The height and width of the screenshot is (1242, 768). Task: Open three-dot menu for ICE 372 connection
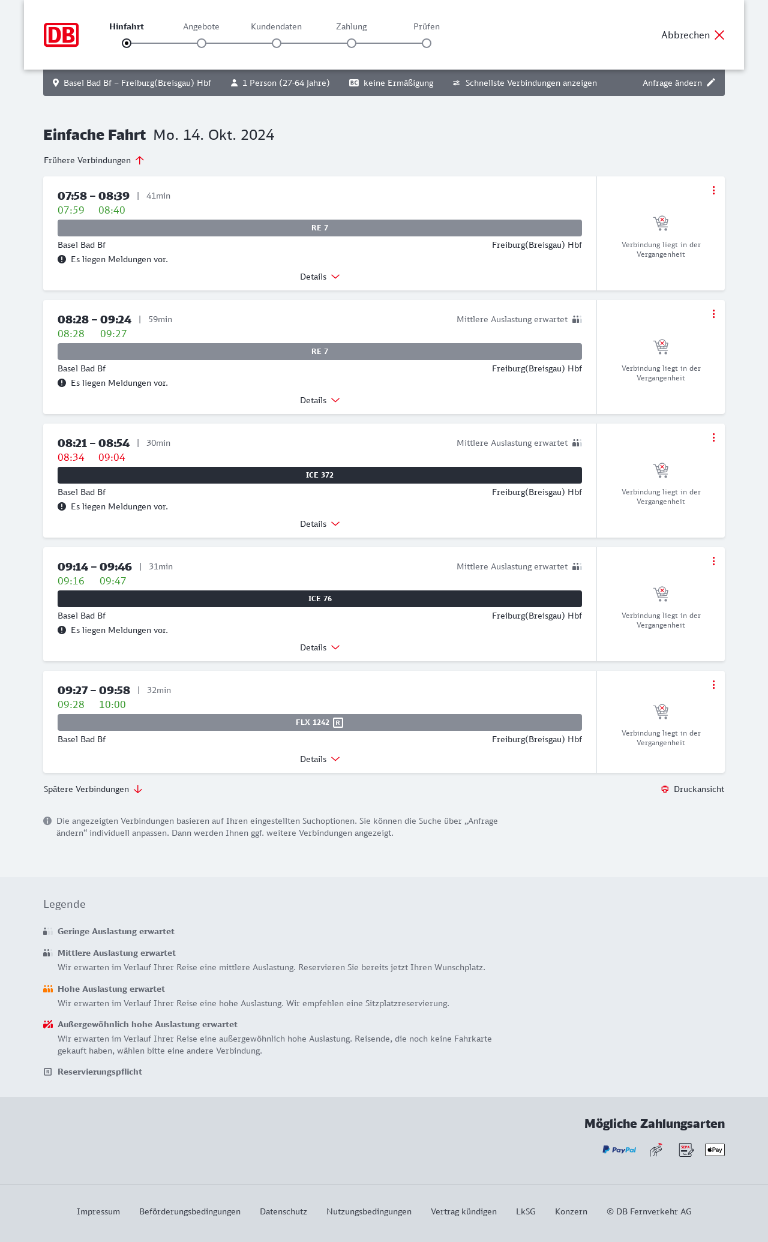point(713,437)
